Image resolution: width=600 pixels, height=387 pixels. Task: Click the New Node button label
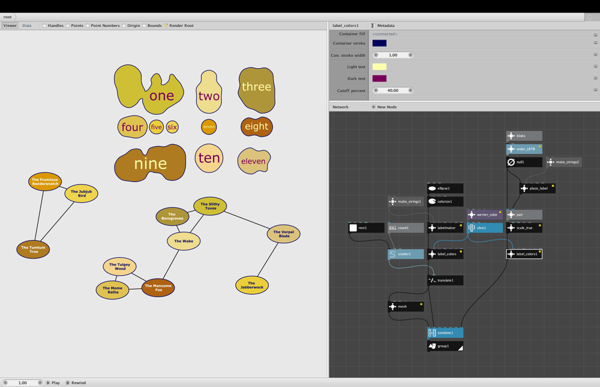pos(387,107)
